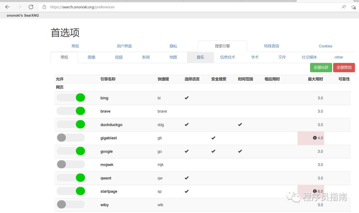The image size is (359, 213).
Task: Click duckduckgo's time range checkmark
Action: coord(240,125)
